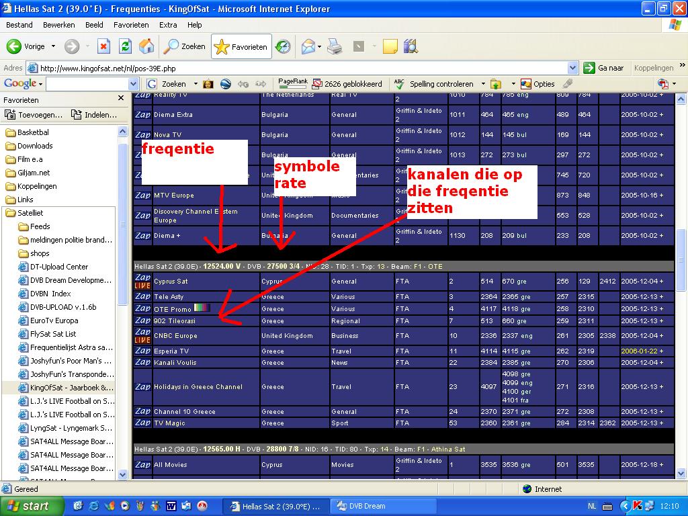Open the History clock icon
This screenshot has width=688, height=516.
tap(283, 46)
